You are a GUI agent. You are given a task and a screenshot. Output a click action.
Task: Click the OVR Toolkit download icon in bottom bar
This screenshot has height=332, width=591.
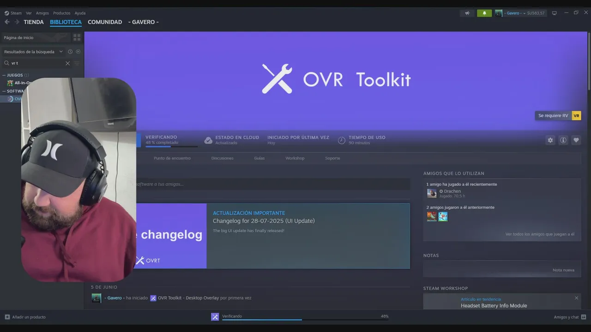tap(215, 317)
